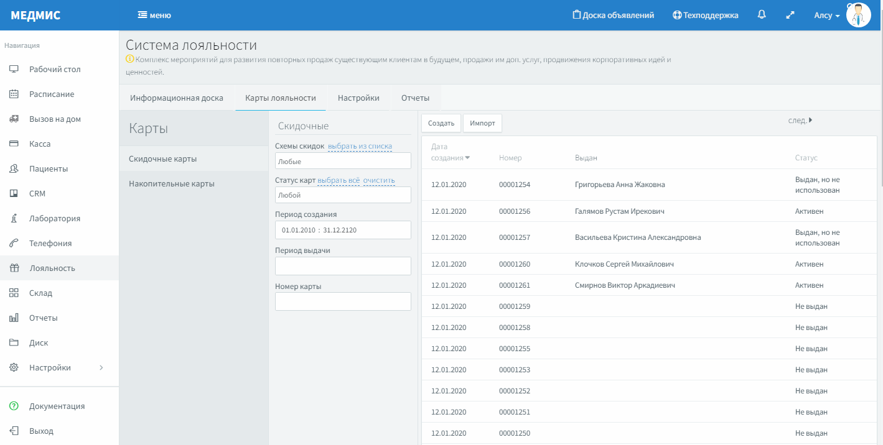This screenshot has width=883, height=445.
Task: Open the Вызов на дом ambulance icon
Action: tap(14, 119)
